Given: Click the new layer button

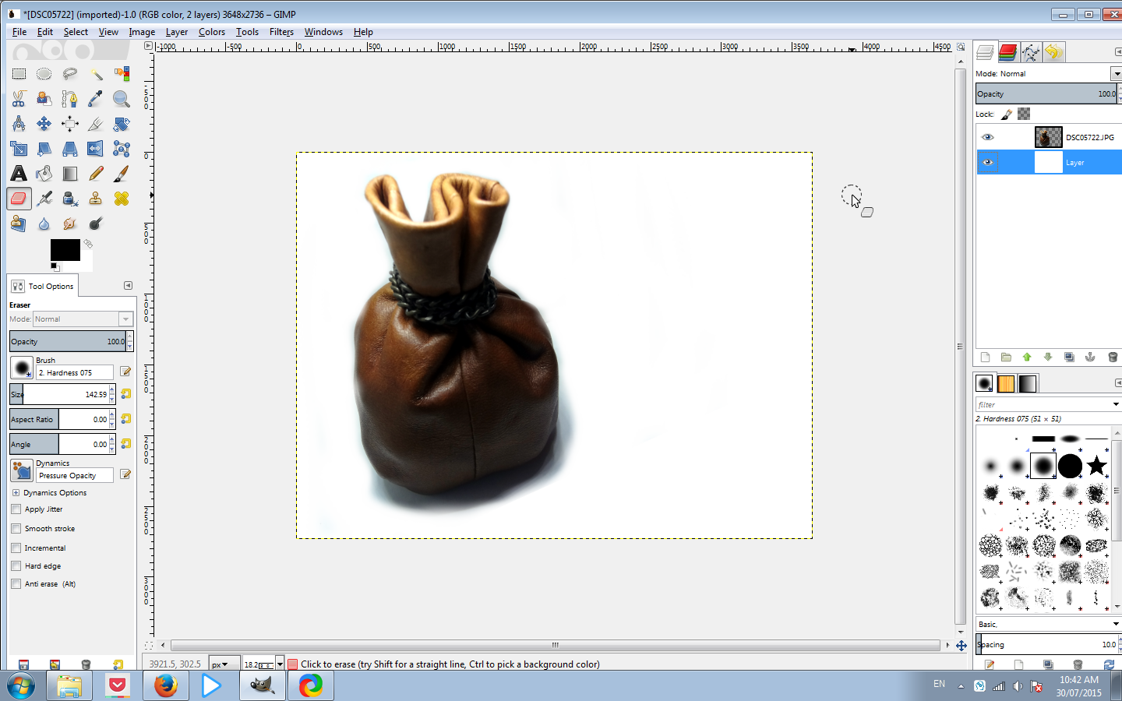Looking at the screenshot, I should 985,357.
